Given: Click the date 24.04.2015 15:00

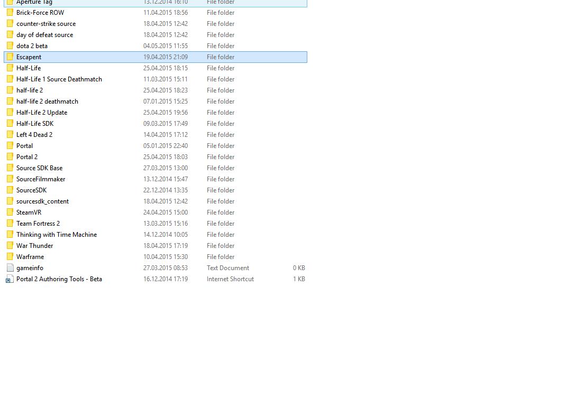Looking at the screenshot, I should 166,212.
